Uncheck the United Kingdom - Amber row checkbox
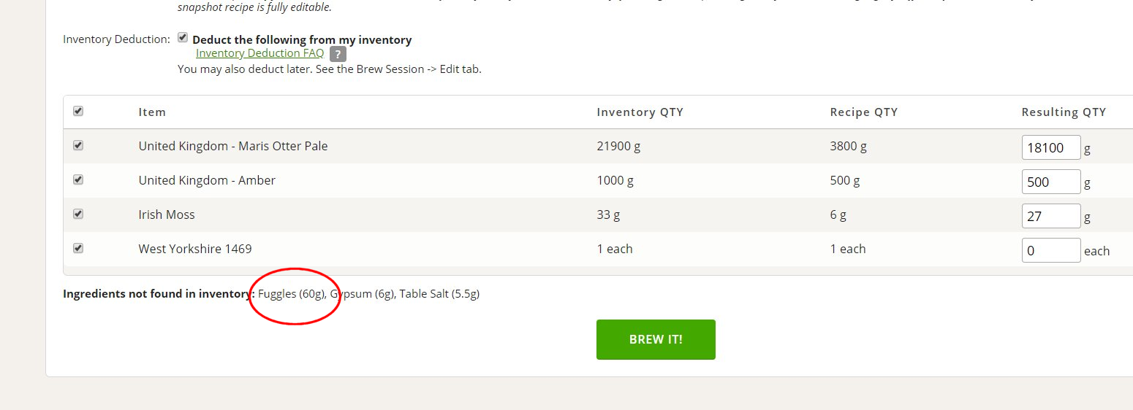Viewport: 1133px width, 410px height. tap(78, 179)
